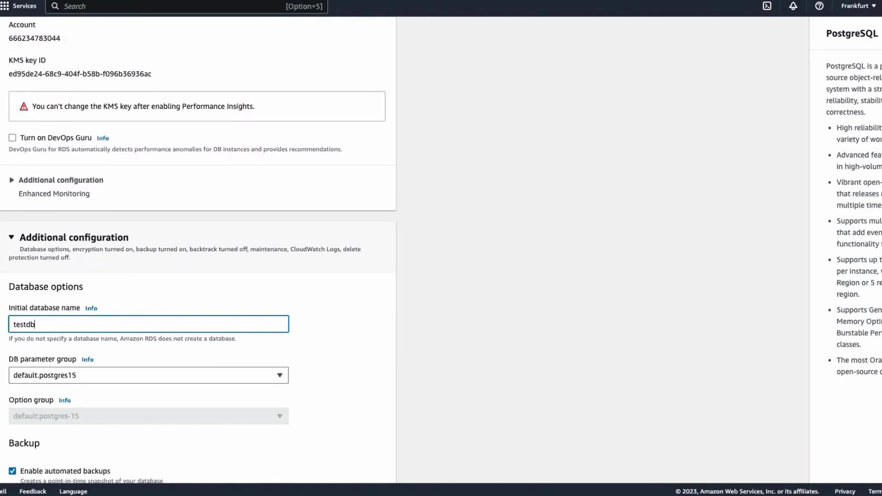Click the search magnifier icon
Screen dimensions: 882x496
54,6
